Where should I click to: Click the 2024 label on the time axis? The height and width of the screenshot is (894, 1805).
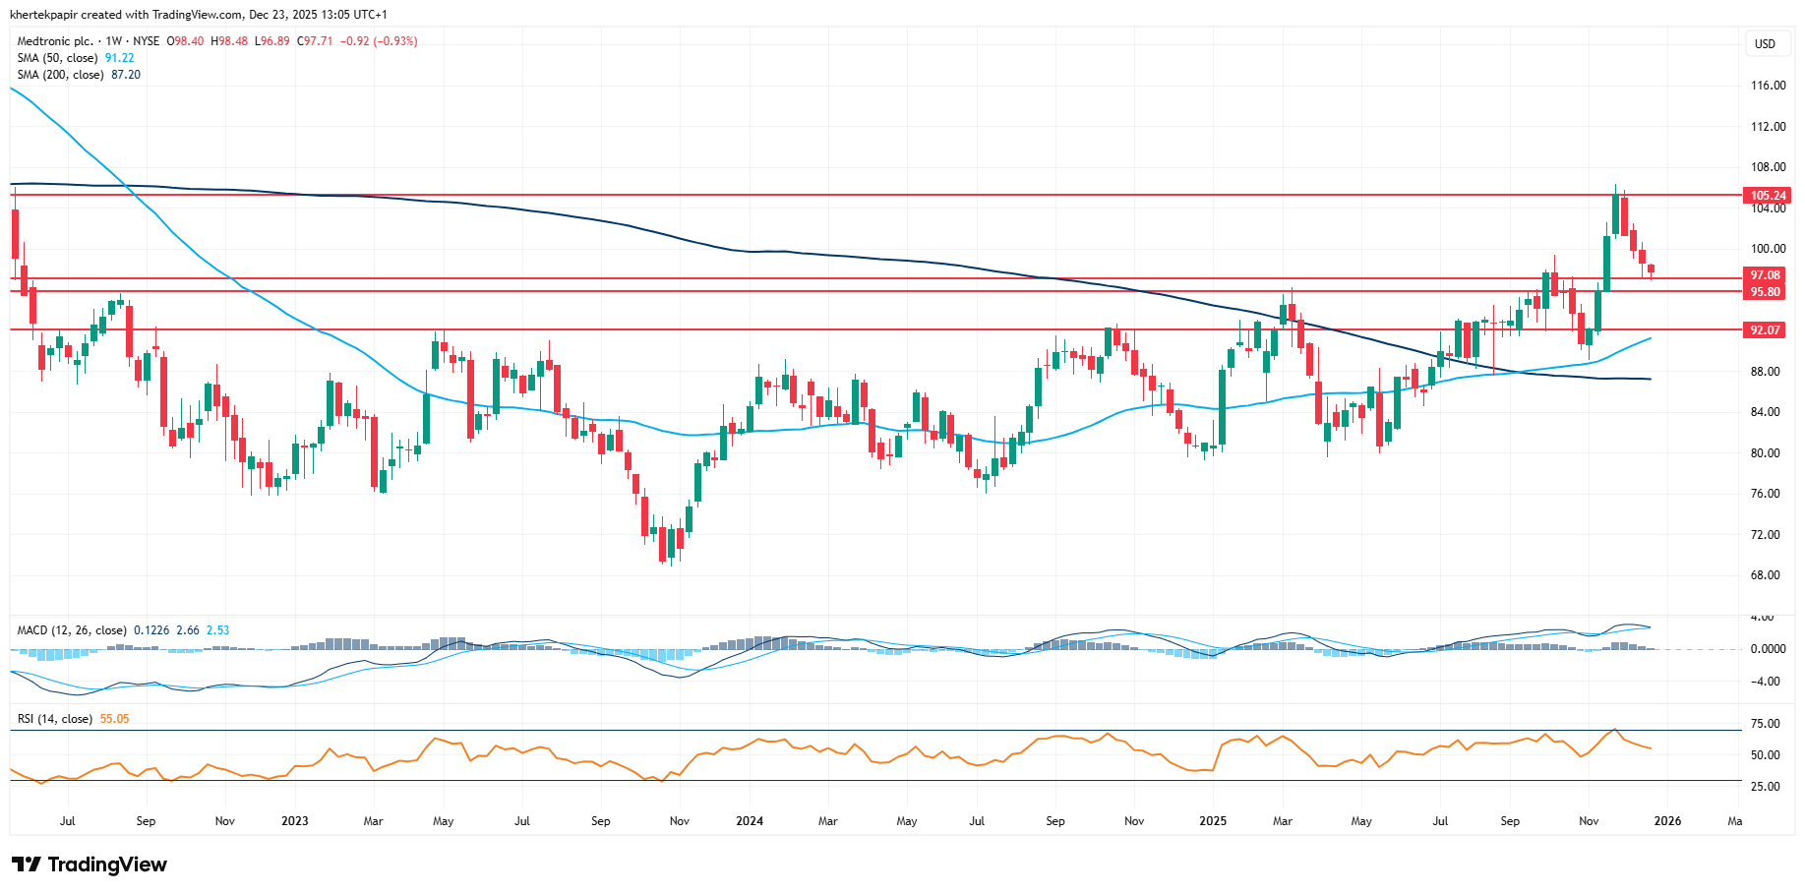[x=750, y=821]
